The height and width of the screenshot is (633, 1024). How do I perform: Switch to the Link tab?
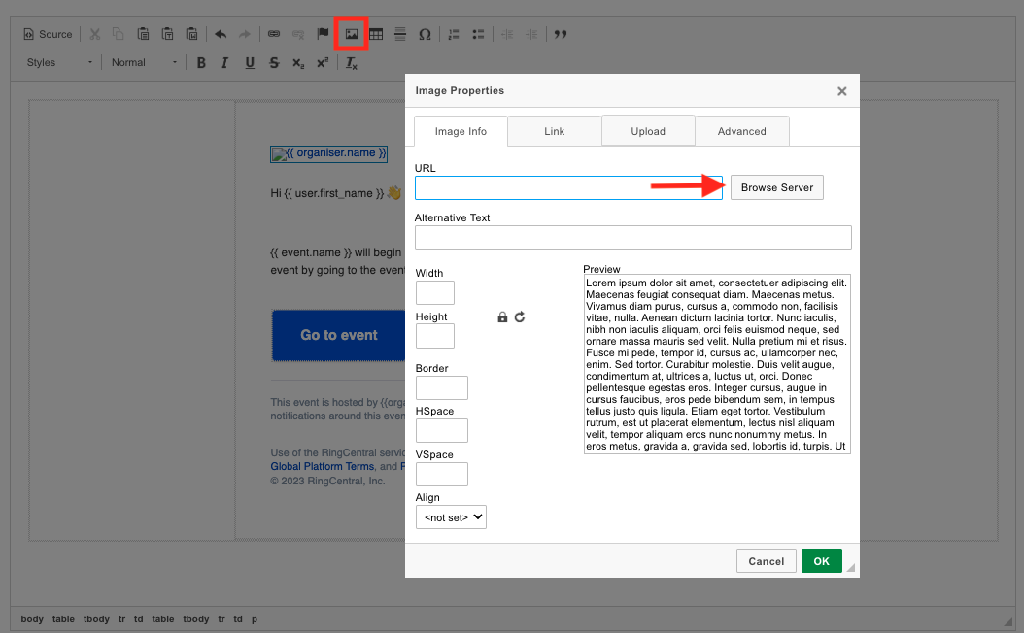click(x=555, y=131)
